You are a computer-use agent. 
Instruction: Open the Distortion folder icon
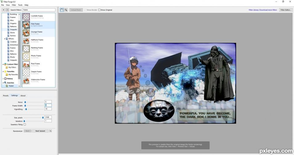click(x=8, y=45)
